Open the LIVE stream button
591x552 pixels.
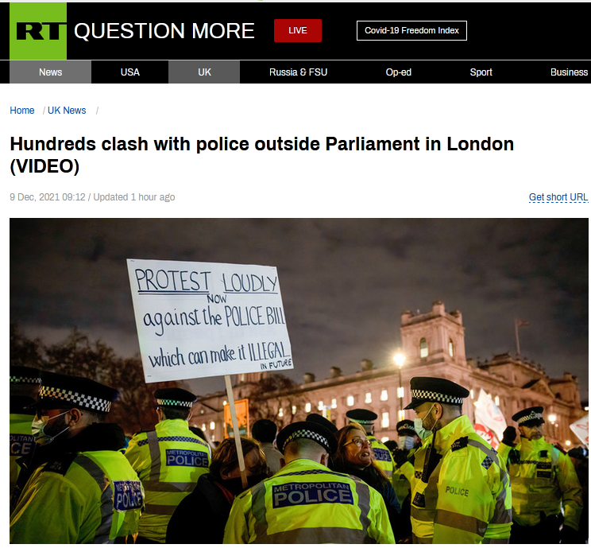pyautogui.click(x=298, y=30)
